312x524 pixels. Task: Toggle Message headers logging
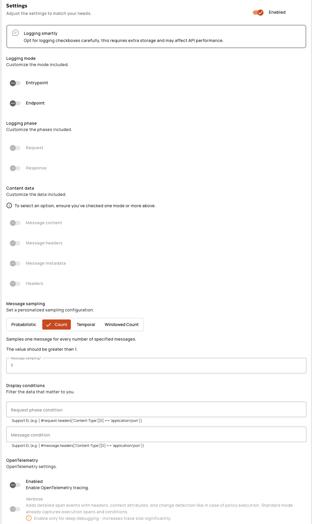pyautogui.click(x=15, y=243)
